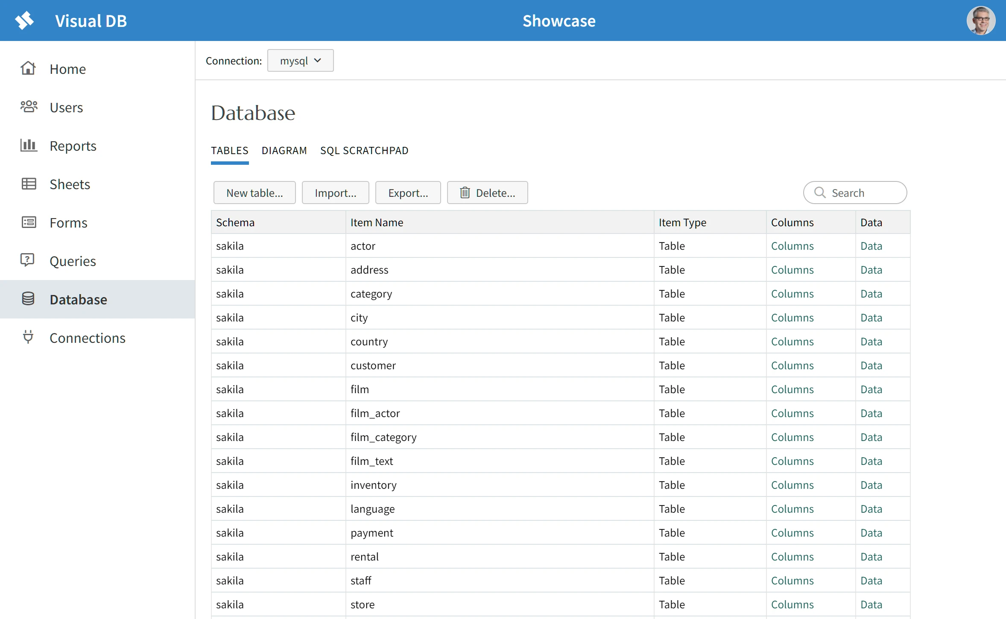Open Queries via the question bubble icon

pyautogui.click(x=28, y=260)
